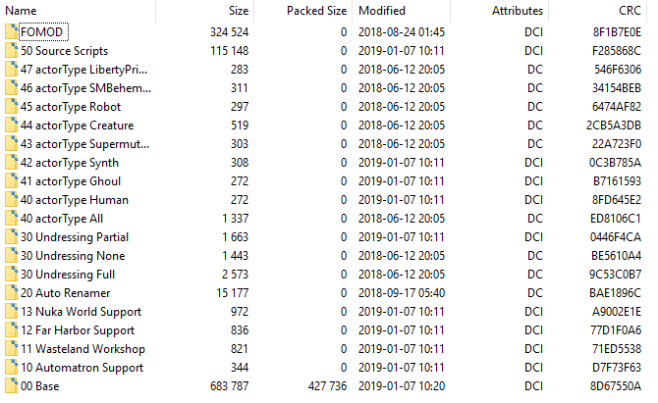
Task: Select the 41 actorType Ghoul row
Action: pyautogui.click(x=323, y=181)
